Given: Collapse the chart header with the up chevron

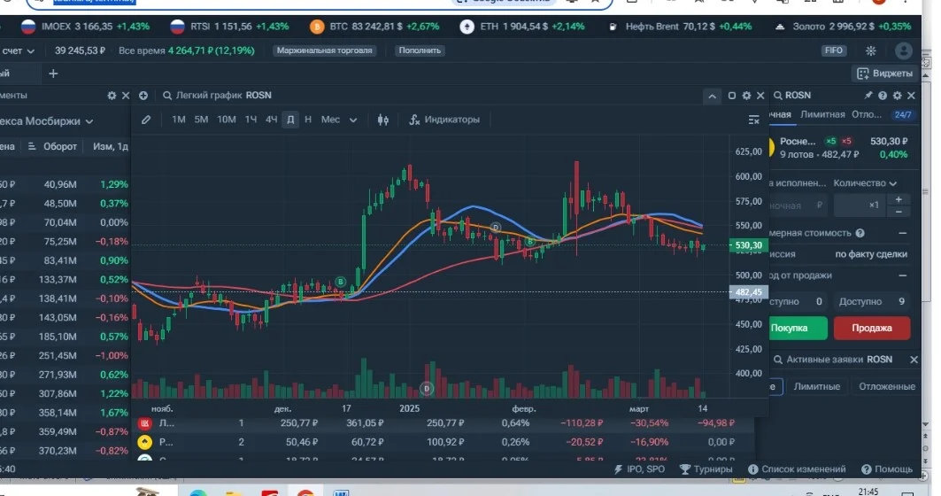Looking at the screenshot, I should pos(712,96).
